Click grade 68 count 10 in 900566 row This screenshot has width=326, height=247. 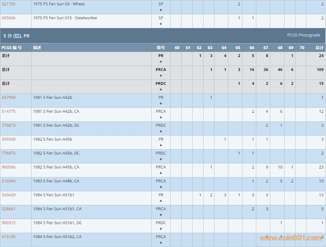coord(280,167)
